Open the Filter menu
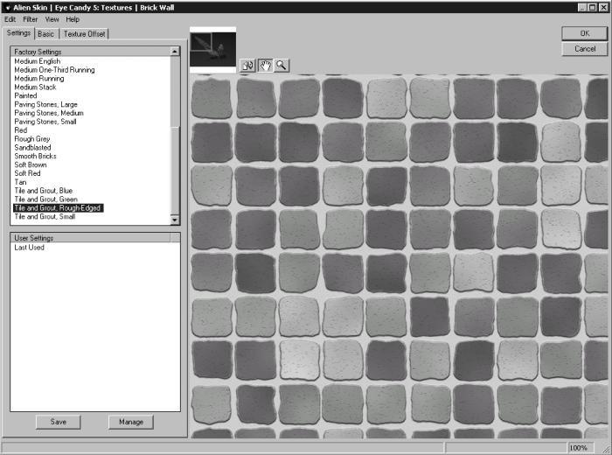Screen dimensions: 612x455 coord(31,19)
